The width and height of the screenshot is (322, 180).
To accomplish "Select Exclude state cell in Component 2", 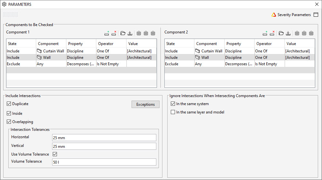I will [x=179, y=64].
